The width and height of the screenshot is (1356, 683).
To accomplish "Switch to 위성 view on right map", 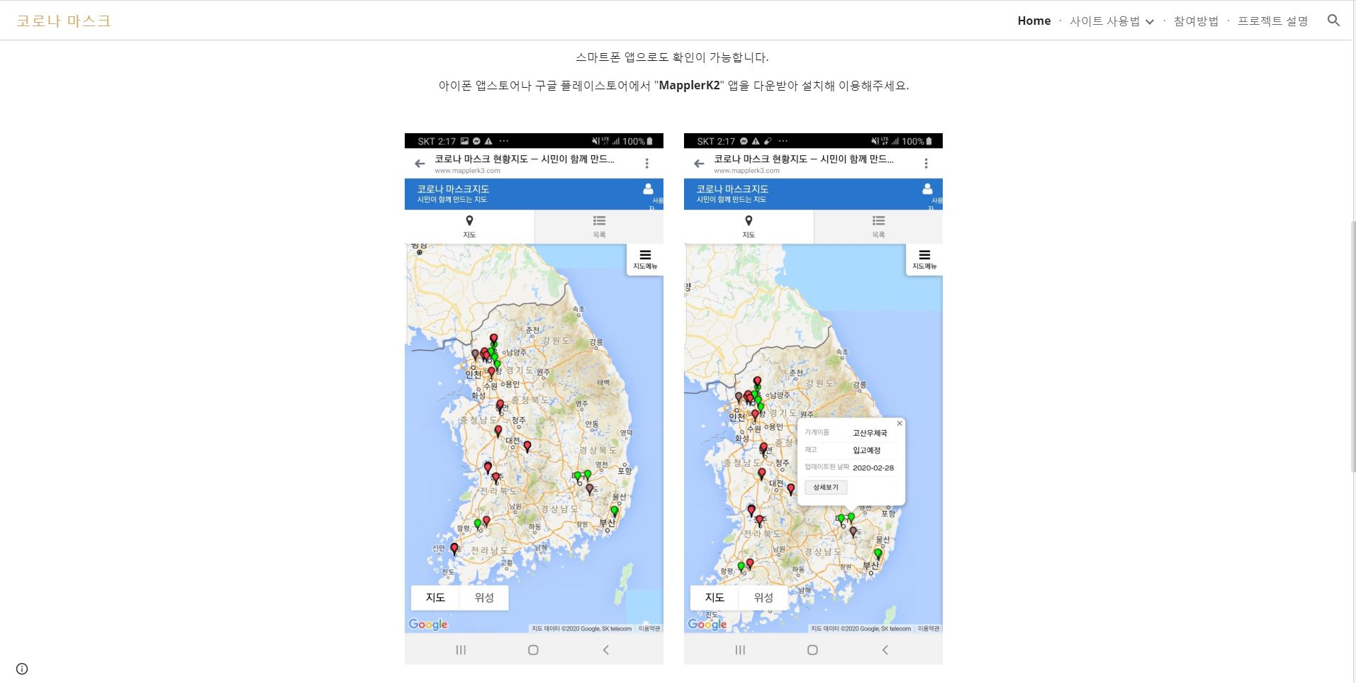I will [x=763, y=597].
